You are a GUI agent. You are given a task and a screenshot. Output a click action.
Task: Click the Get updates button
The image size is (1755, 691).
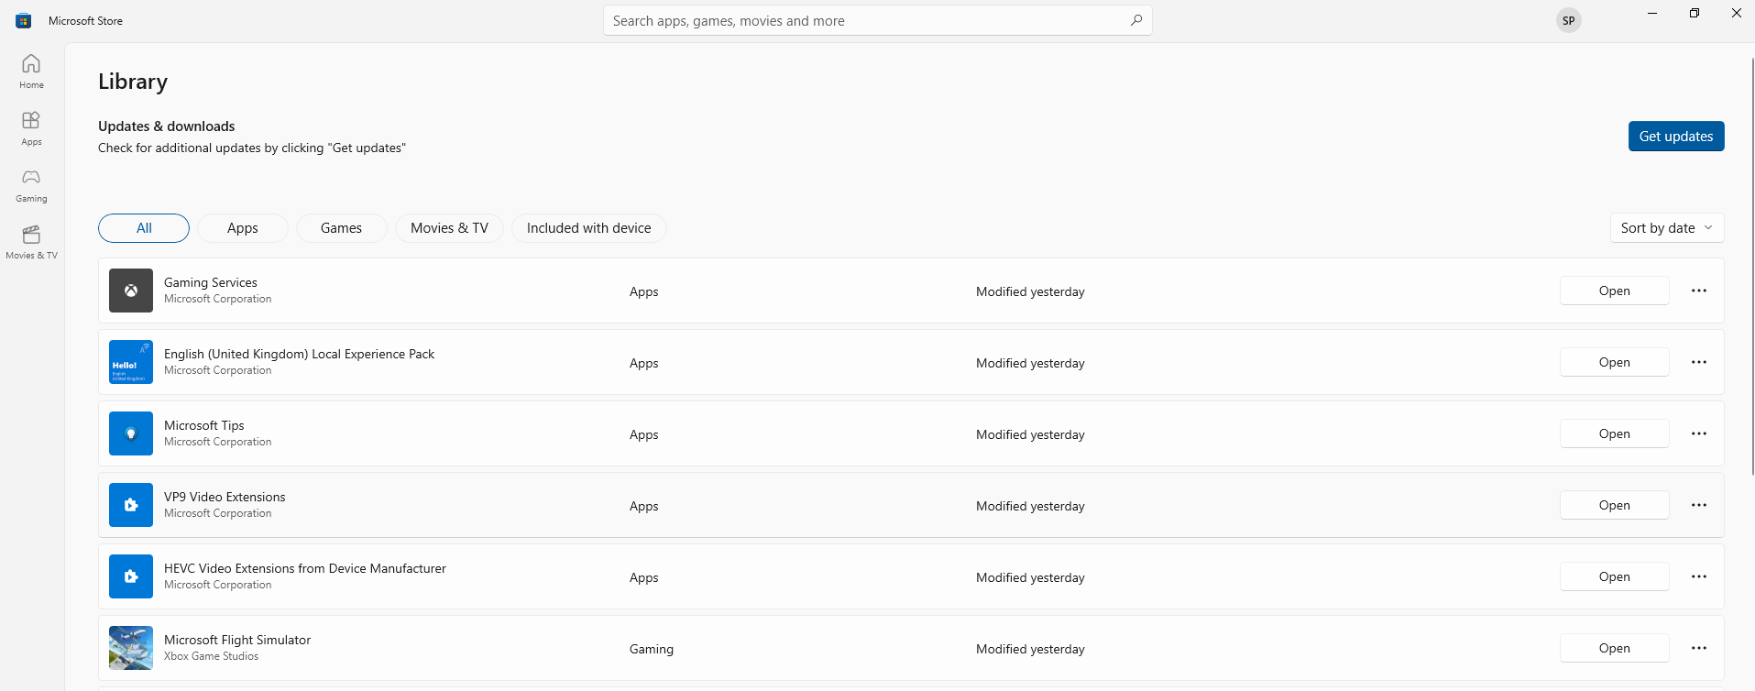point(1675,137)
